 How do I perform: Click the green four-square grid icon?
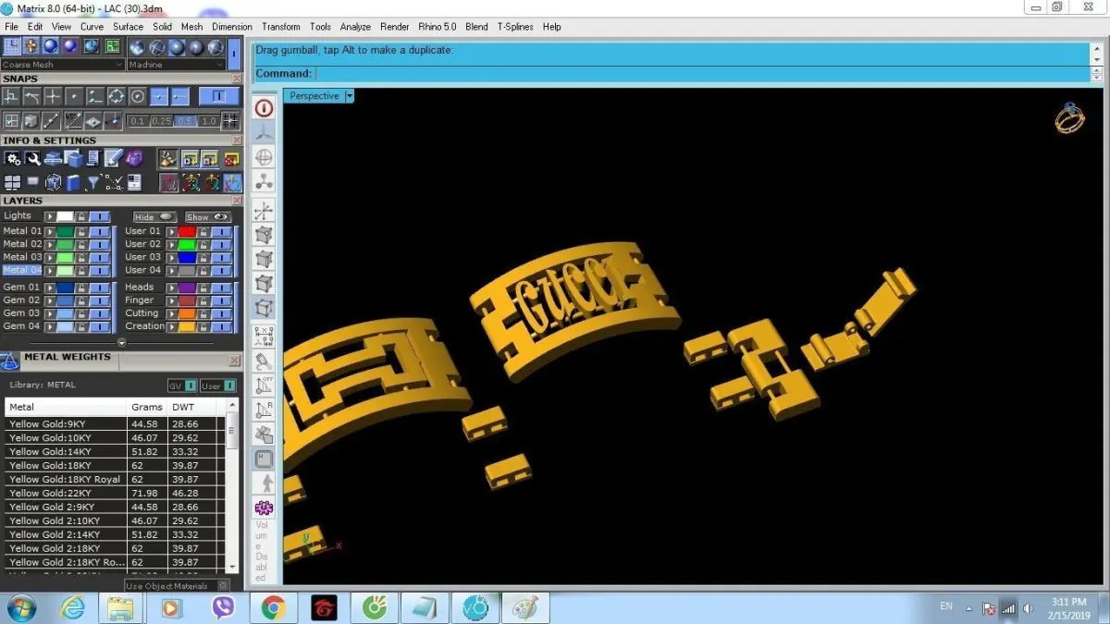tap(112, 46)
